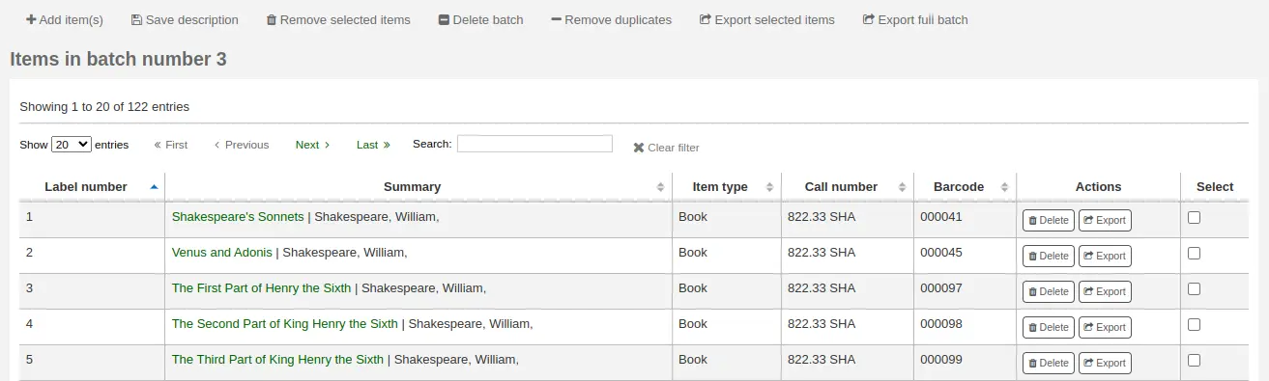Click Export full batch button
1269x381 pixels.
coord(915,19)
